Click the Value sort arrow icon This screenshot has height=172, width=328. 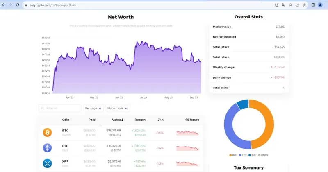[123, 120]
